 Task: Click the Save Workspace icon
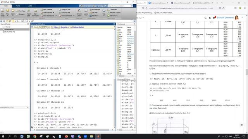tap(36, 12)
